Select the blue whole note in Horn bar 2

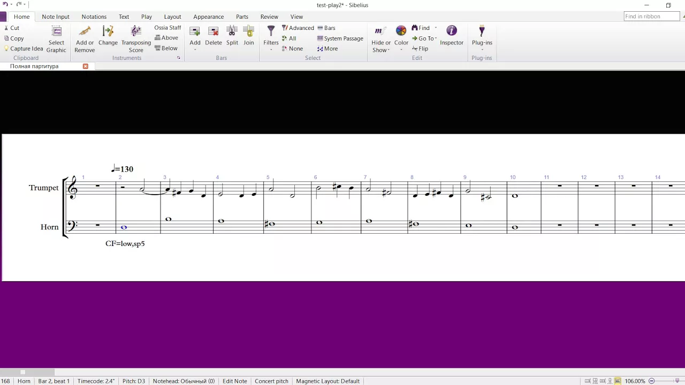point(124,227)
